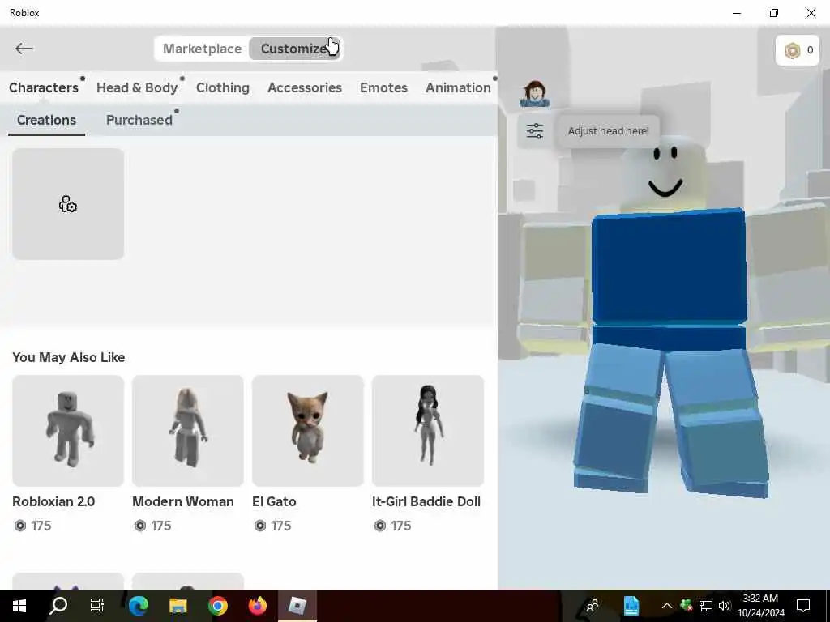Viewport: 830px width, 622px height.
Task: Open the Clothing tab
Action: 222,87
